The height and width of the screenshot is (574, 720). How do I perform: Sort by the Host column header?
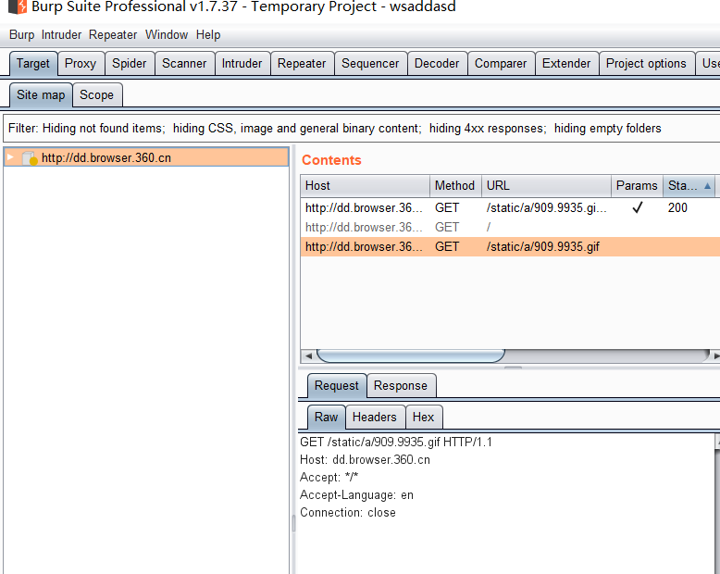click(365, 186)
